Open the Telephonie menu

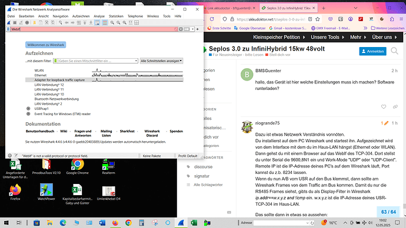[135, 16]
